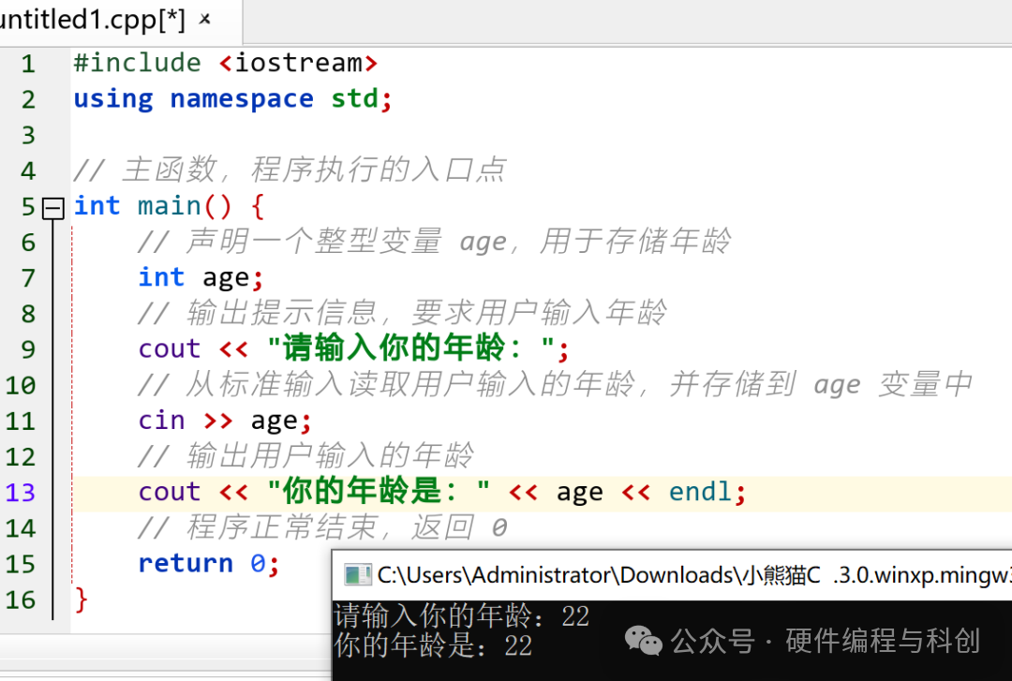Click the string "请输入你的年龄: " on line 9

(x=411, y=348)
